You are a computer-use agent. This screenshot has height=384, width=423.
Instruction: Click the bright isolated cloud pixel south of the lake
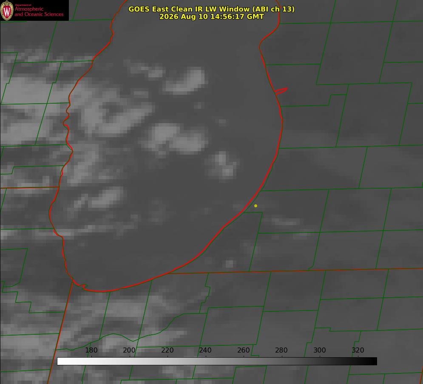tap(229, 263)
